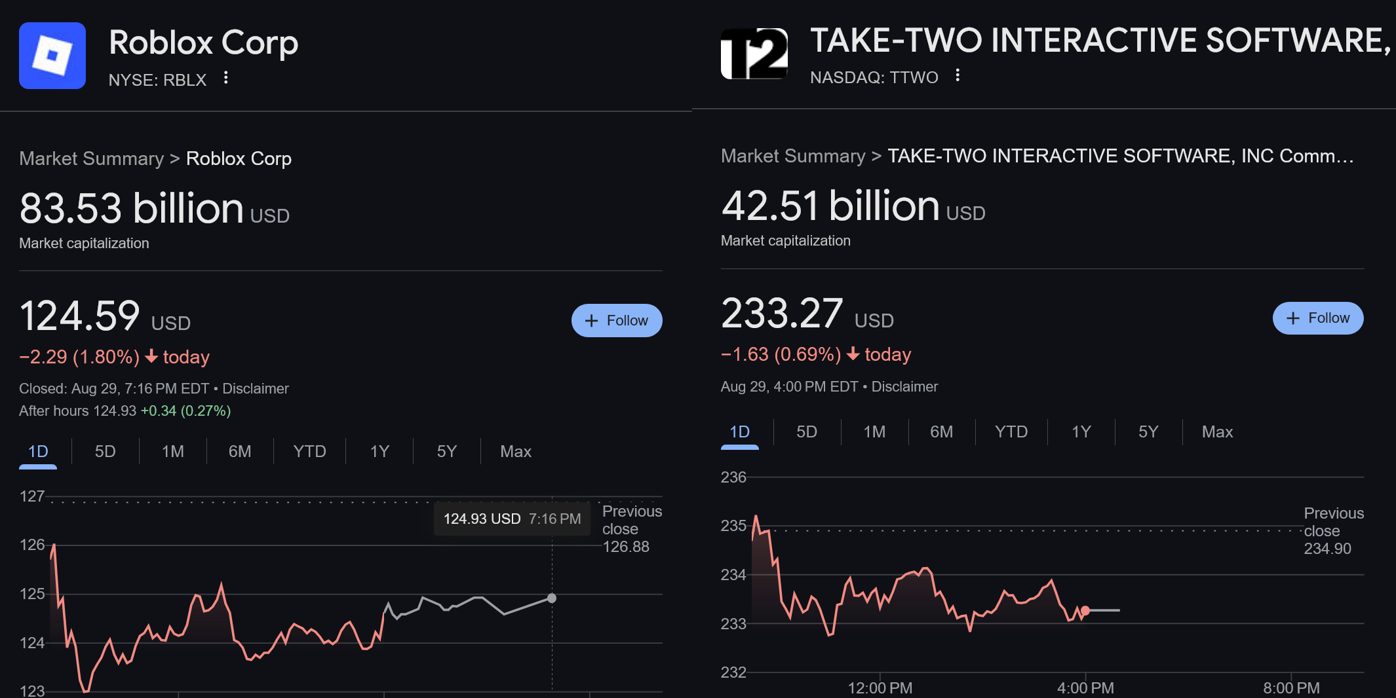
Task: Switch Roblox chart to 1M range
Action: (173, 451)
